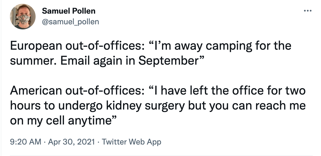
Task: Click the word "European" starting the tweet
Action: point(36,46)
